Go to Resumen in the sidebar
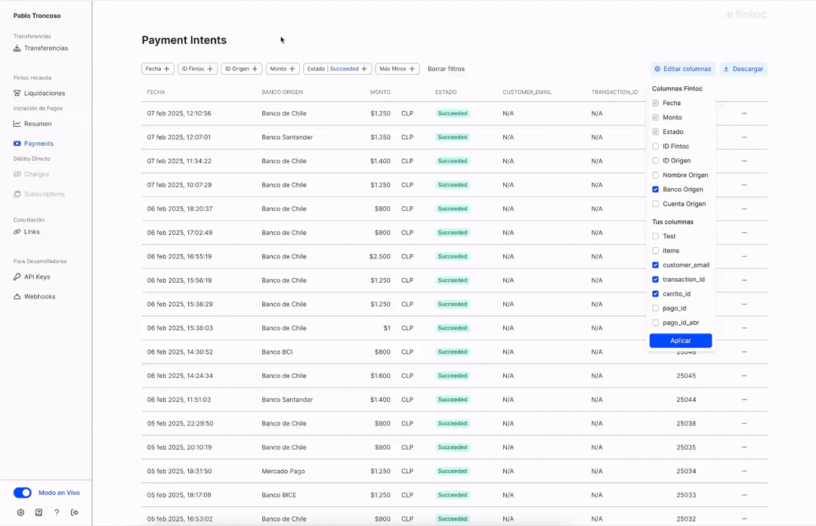This screenshot has width=816, height=526. (x=32, y=124)
